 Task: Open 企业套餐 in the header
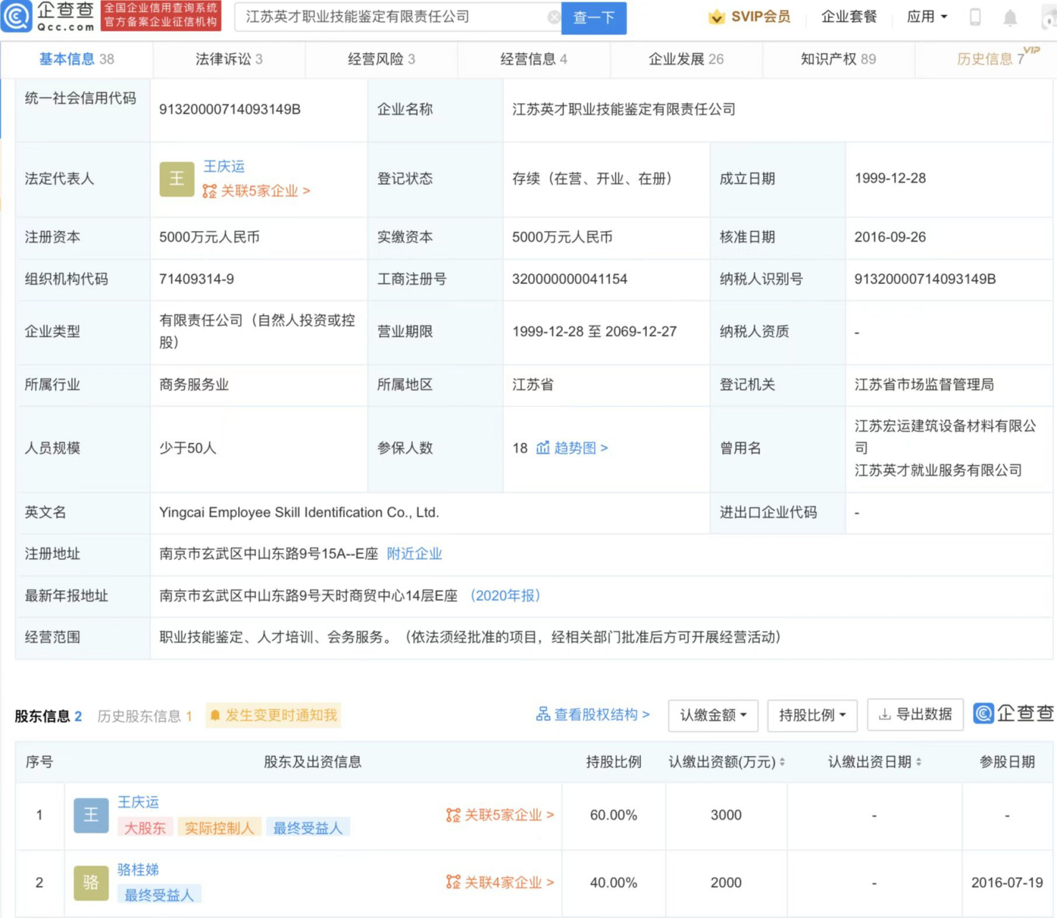click(849, 16)
